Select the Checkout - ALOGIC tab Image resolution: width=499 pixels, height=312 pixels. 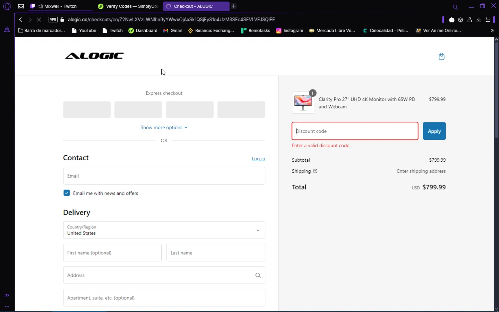click(x=196, y=6)
